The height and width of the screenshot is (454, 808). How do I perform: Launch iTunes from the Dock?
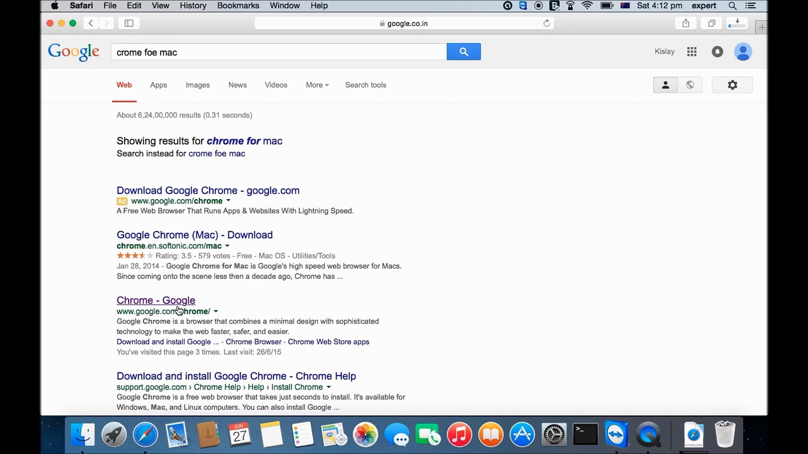click(x=460, y=434)
